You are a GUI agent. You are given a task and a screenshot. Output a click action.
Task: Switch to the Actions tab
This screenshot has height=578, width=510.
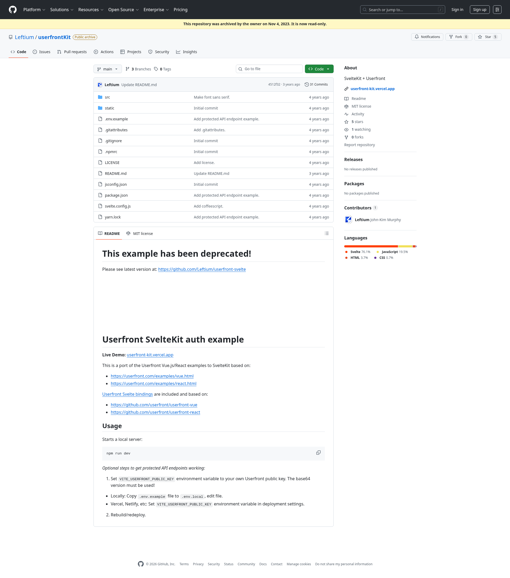pyautogui.click(x=104, y=52)
